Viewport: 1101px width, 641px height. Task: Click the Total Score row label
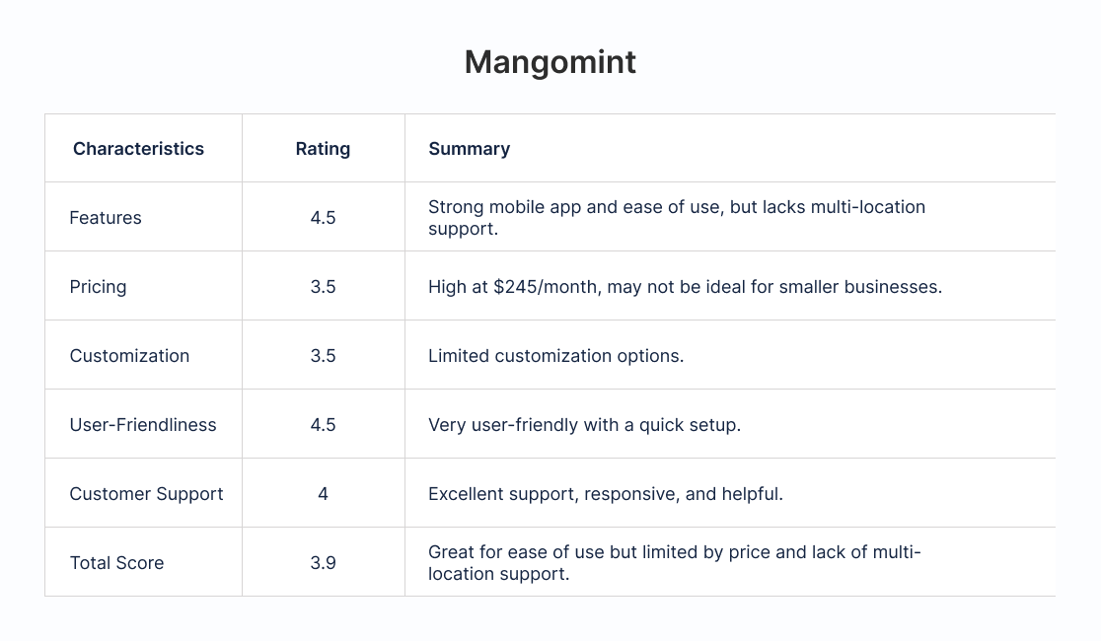point(116,563)
